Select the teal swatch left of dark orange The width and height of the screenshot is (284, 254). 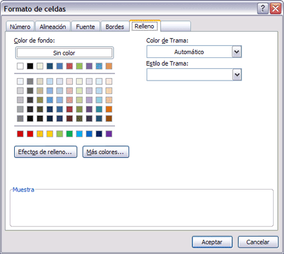tap(99, 109)
